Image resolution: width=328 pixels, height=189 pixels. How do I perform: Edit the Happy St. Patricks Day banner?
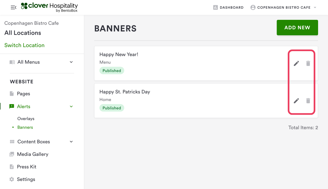pos(296,101)
